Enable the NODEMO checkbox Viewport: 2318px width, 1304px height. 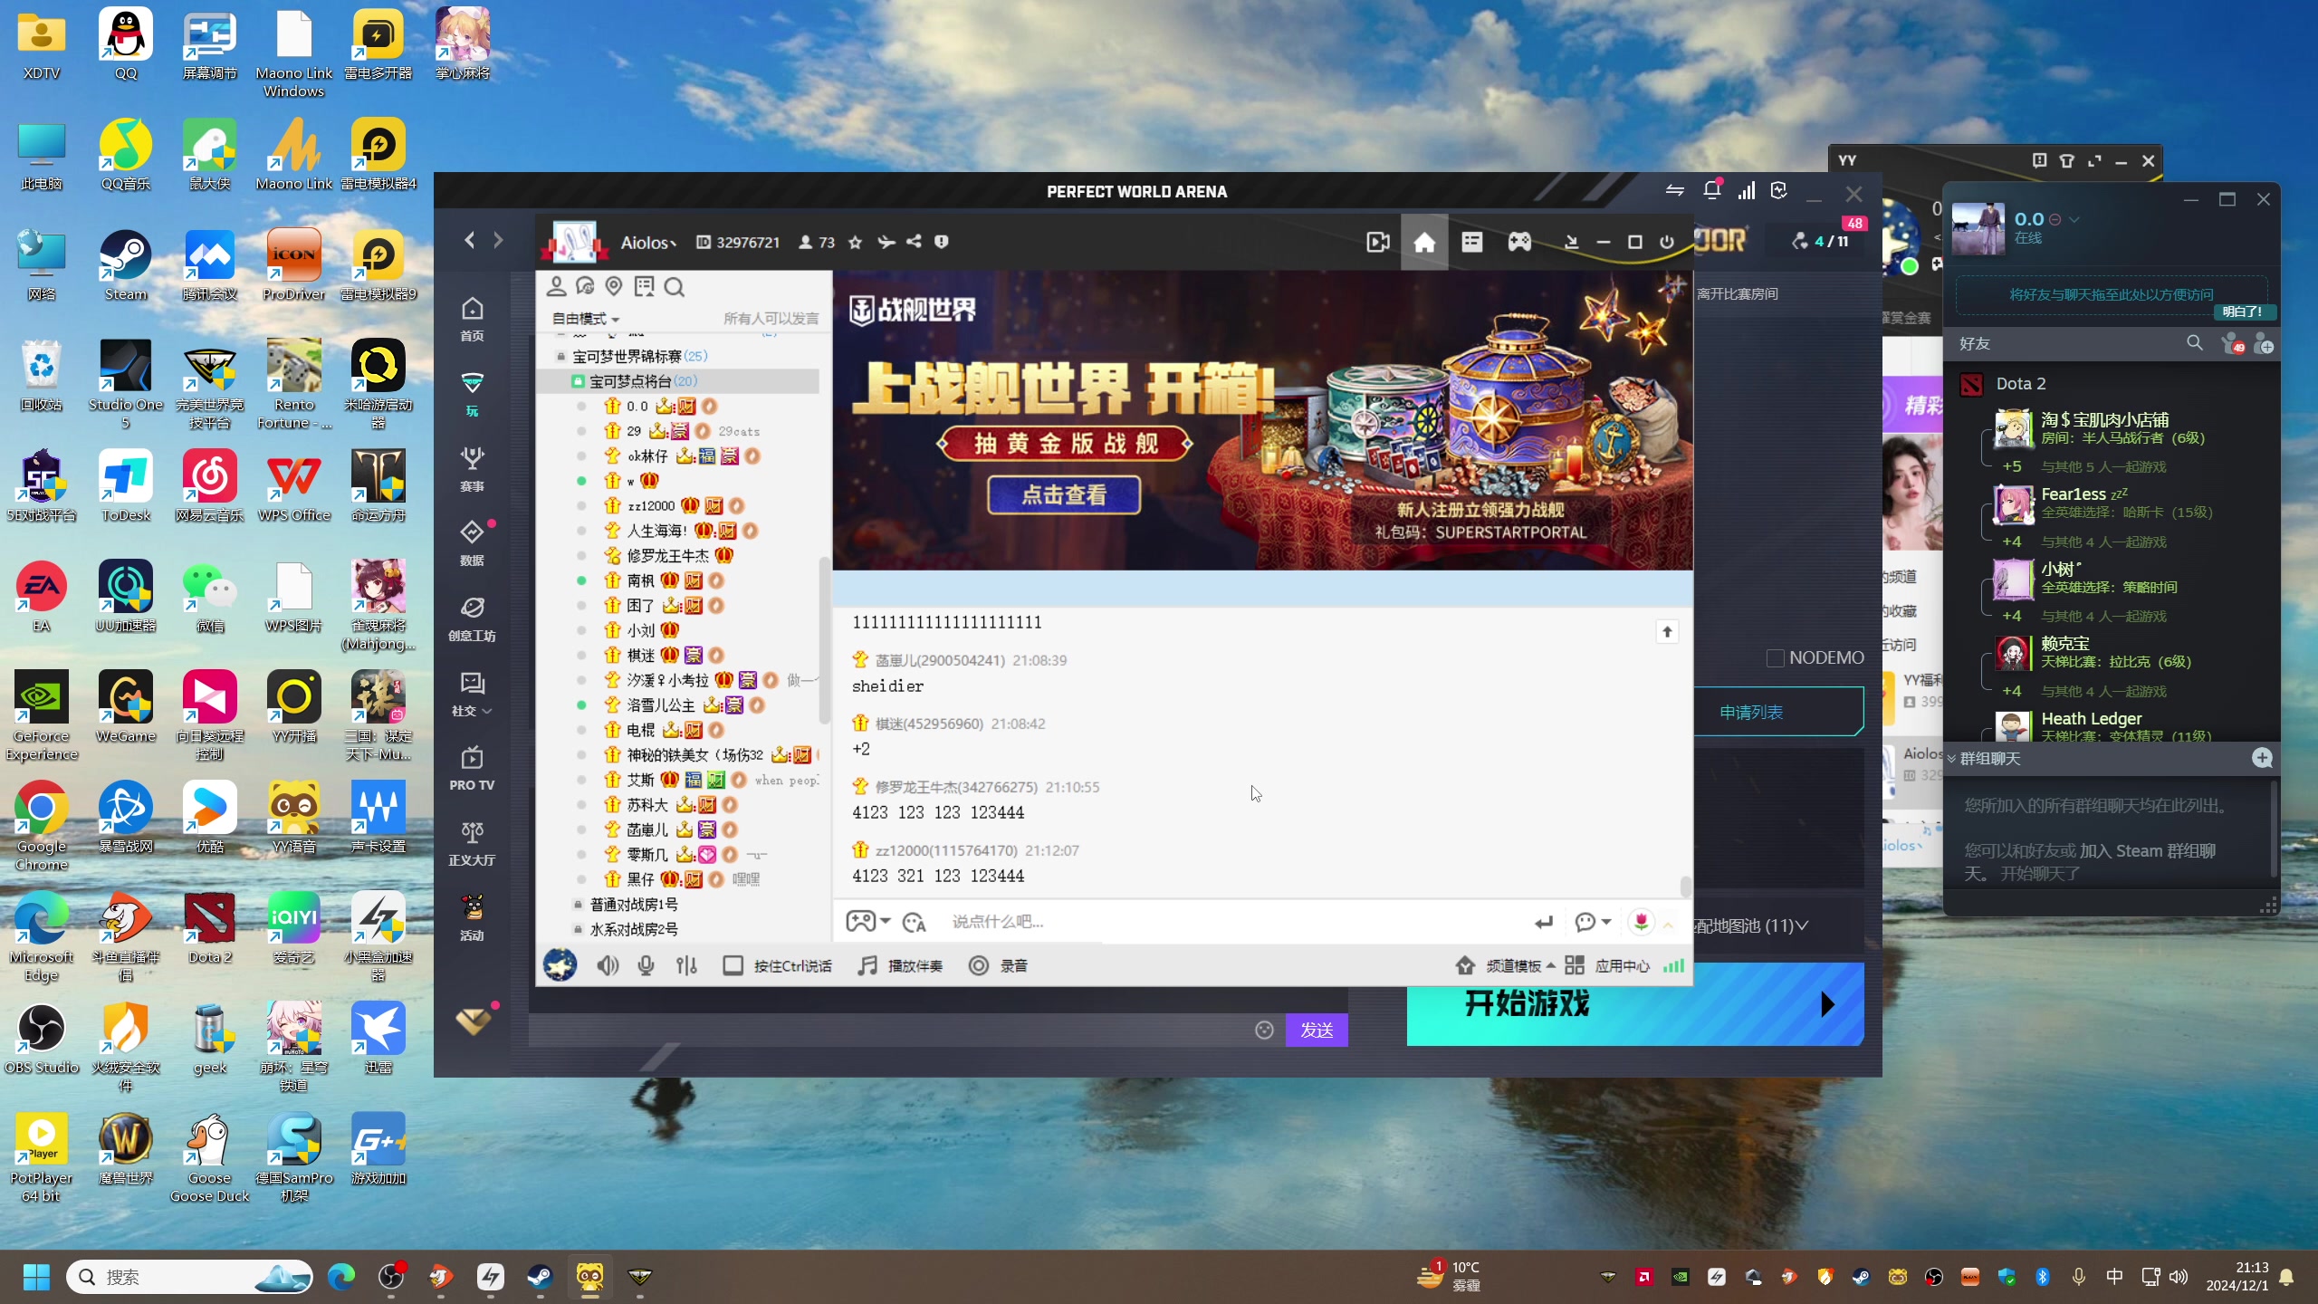click(x=1775, y=658)
